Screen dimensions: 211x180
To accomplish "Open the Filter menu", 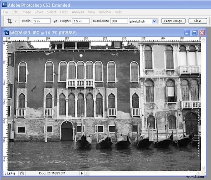I will [64, 12].
